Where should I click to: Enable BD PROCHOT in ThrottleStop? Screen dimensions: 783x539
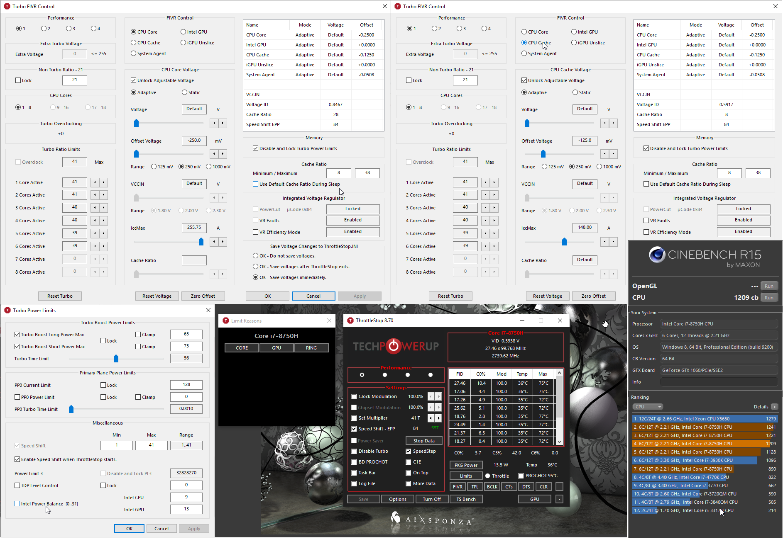[x=354, y=462]
